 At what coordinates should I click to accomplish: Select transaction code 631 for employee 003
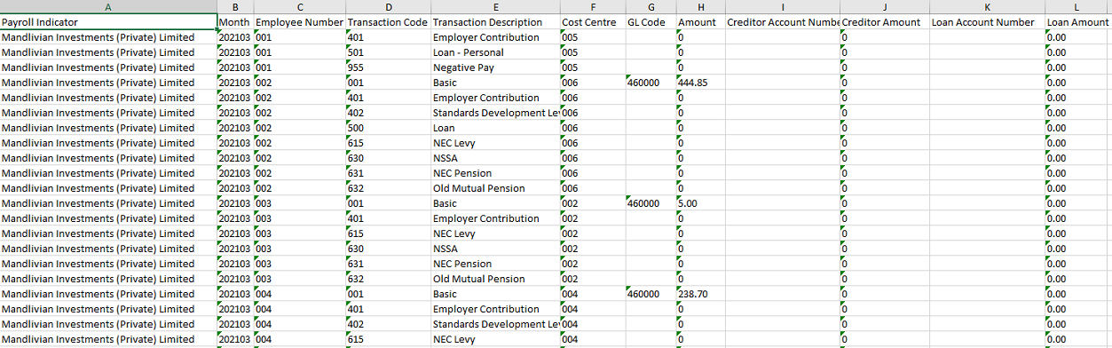[389, 264]
